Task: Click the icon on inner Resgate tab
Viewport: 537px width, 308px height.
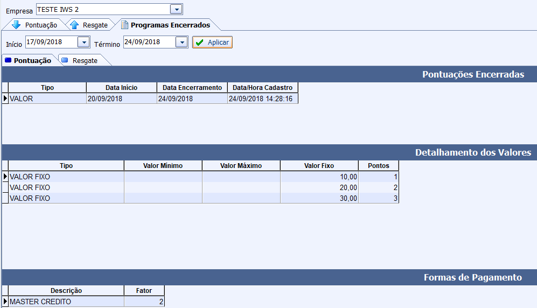Action: (x=65, y=61)
